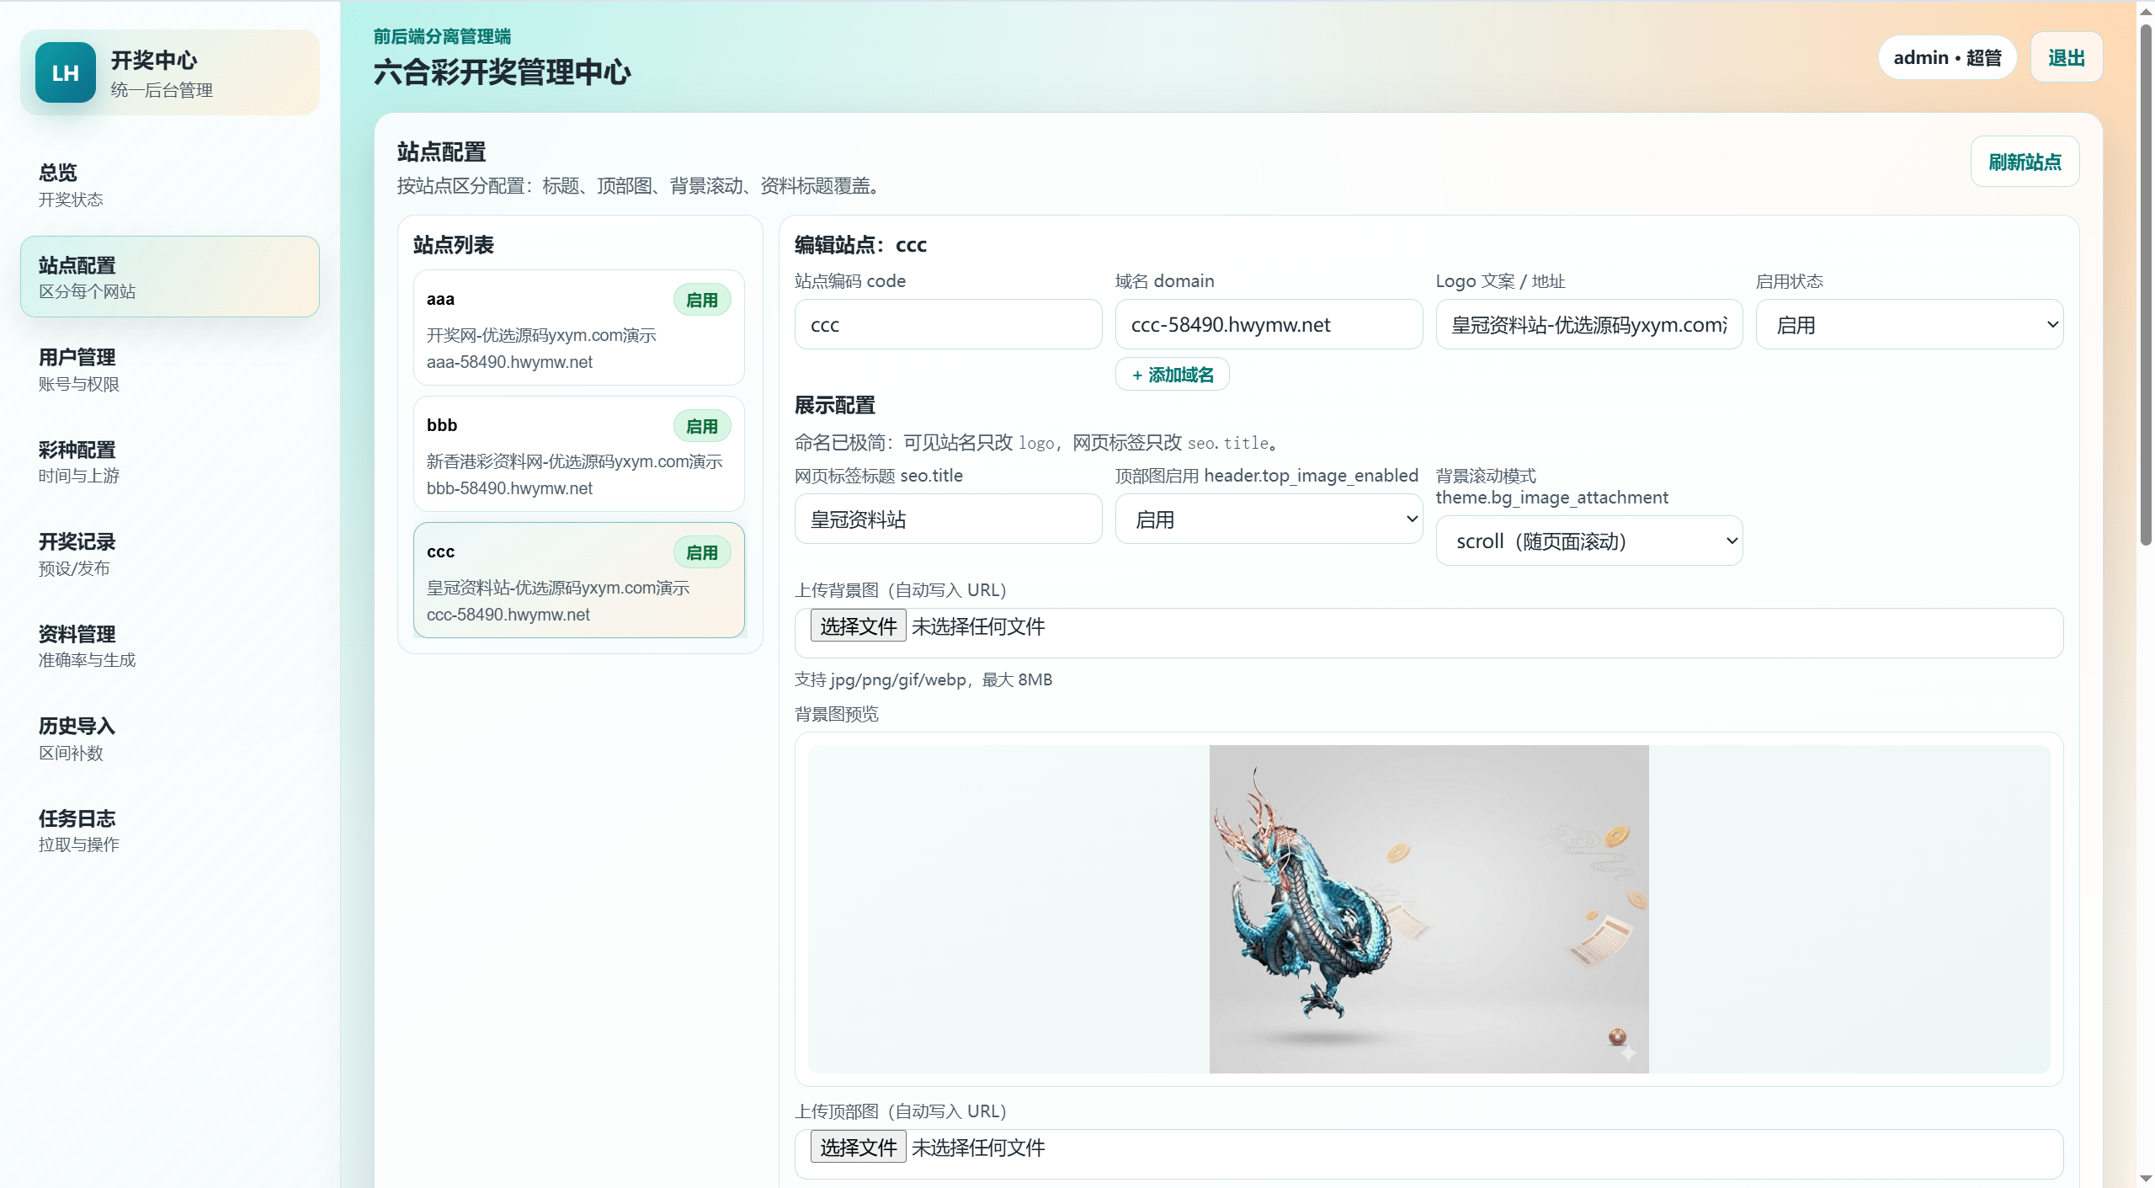Screen dimensions: 2155x1188
Task: Click the 编辑站点：ccc heading
Action: pos(860,245)
